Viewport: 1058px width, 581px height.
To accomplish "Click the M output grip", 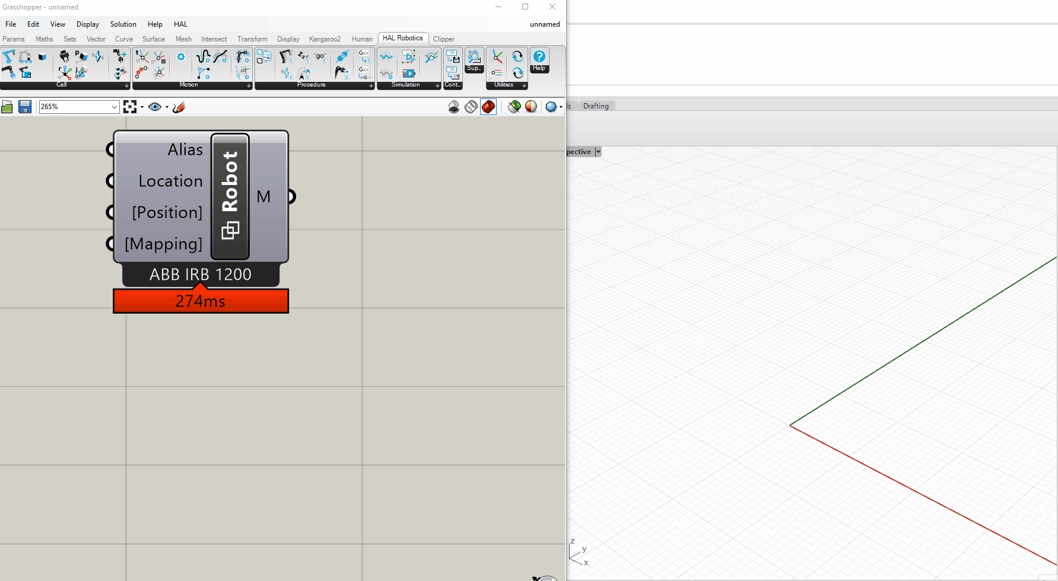I will pyautogui.click(x=291, y=196).
